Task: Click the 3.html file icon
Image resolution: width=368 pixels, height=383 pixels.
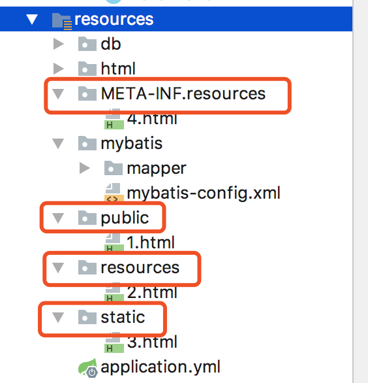Action: click(x=114, y=342)
